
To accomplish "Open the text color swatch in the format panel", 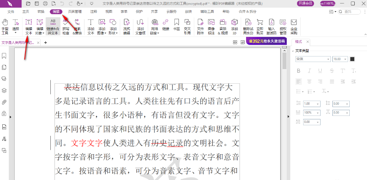I will click(x=352, y=59).
